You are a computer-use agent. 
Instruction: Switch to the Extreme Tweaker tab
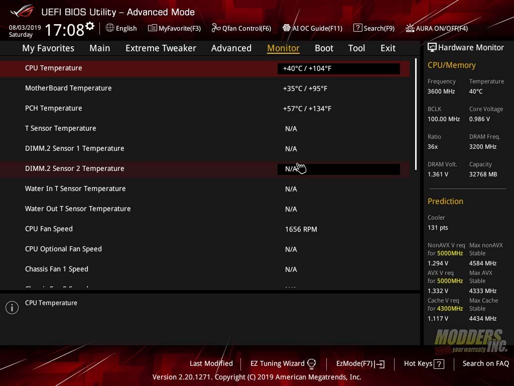click(x=161, y=48)
